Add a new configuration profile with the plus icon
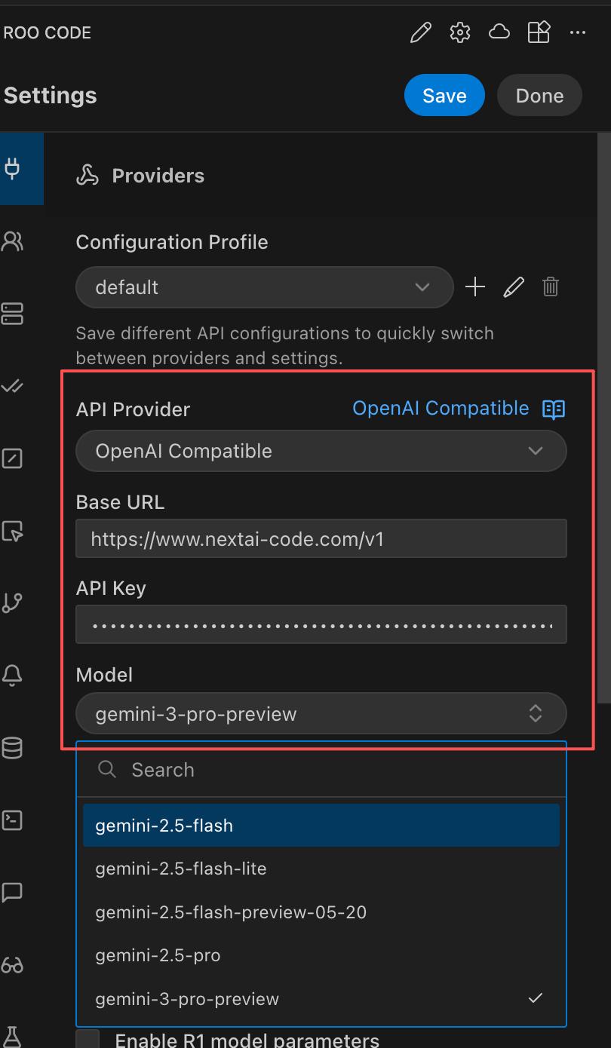611x1048 pixels. (475, 287)
